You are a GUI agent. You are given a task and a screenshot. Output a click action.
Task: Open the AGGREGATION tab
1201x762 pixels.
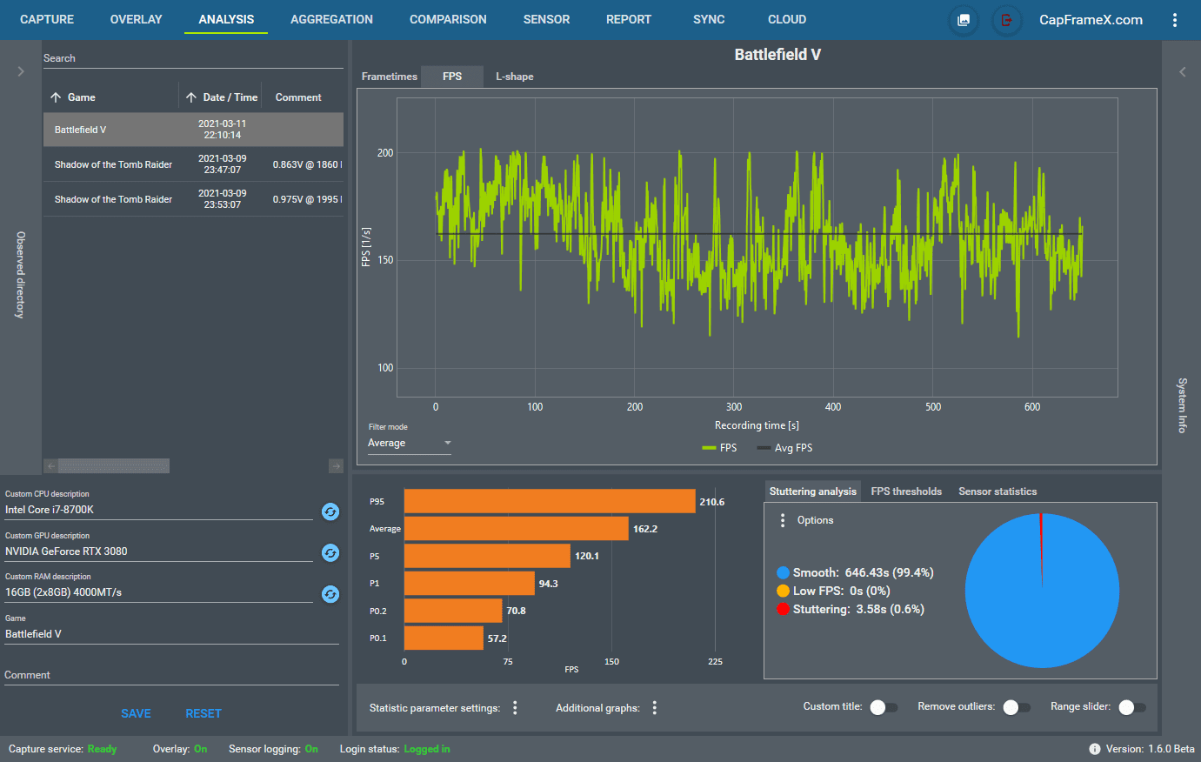tap(331, 19)
